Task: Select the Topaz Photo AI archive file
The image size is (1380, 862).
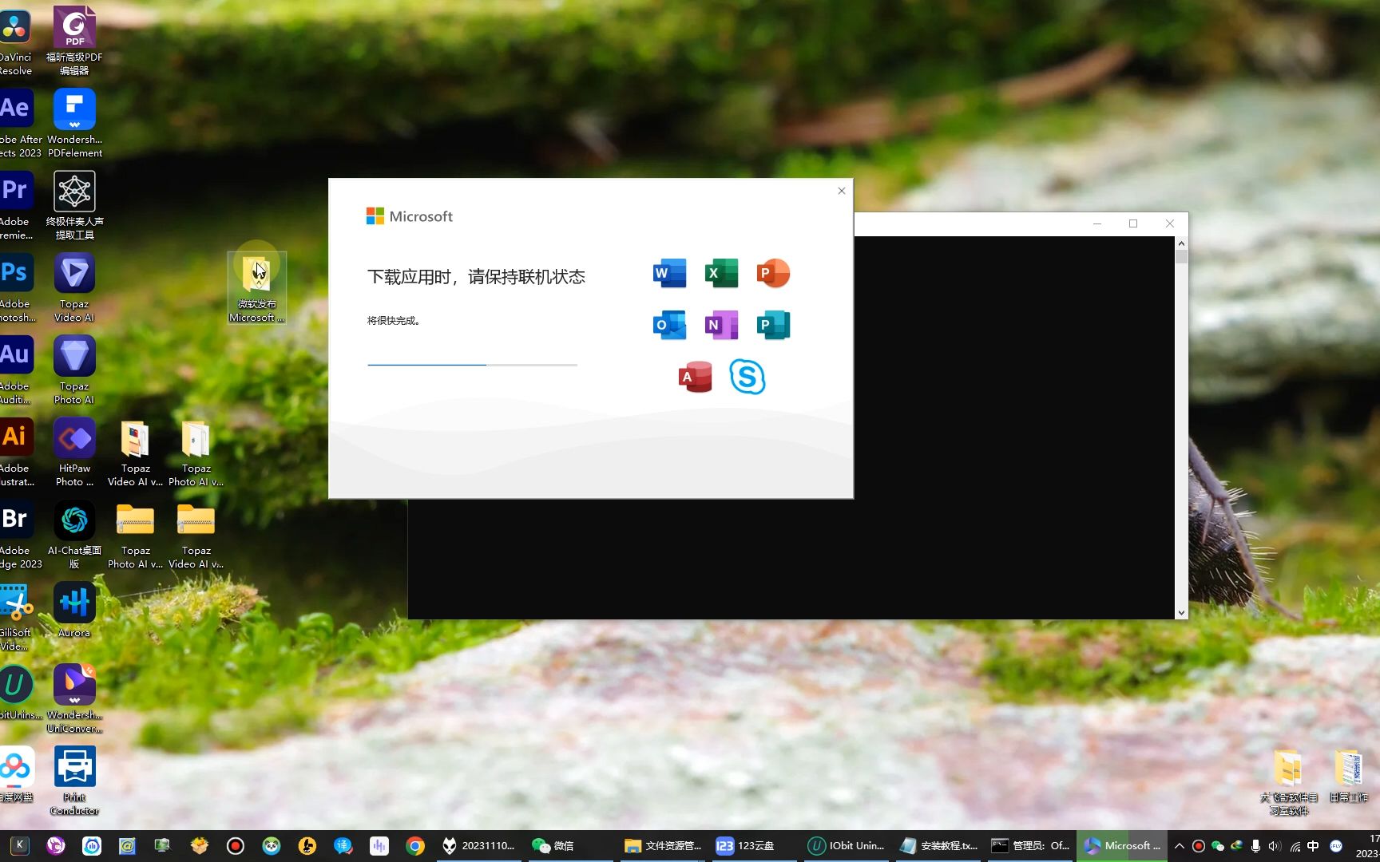Action: (x=196, y=452)
